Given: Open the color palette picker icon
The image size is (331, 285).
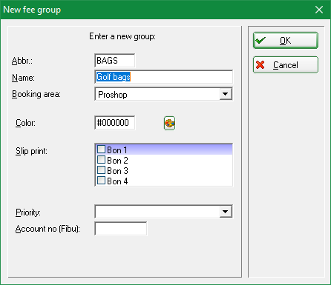Looking at the screenshot, I should point(169,123).
